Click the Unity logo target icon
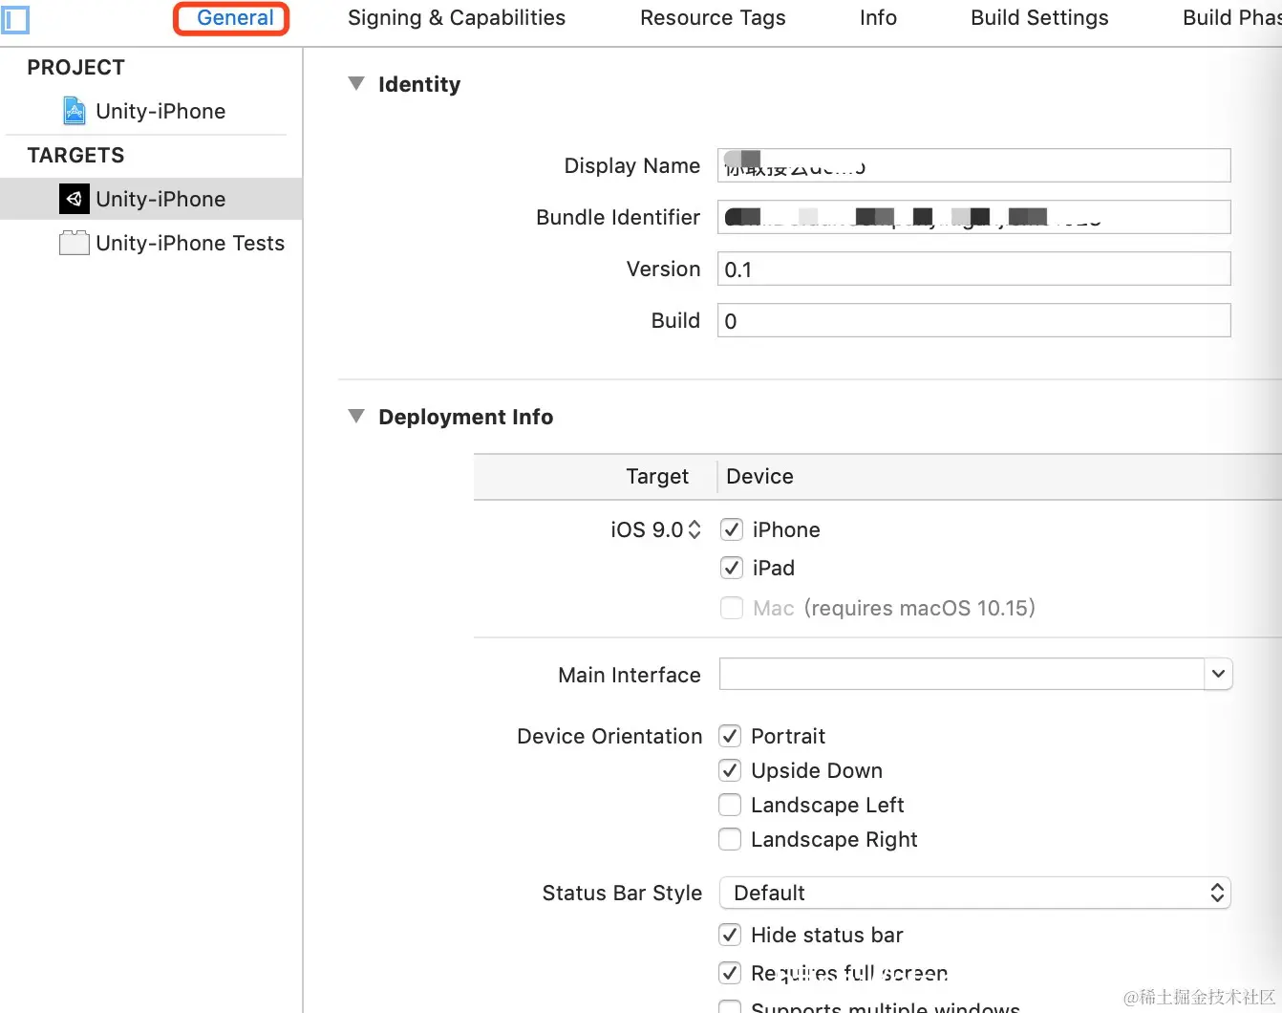This screenshot has width=1282, height=1013. point(75,199)
